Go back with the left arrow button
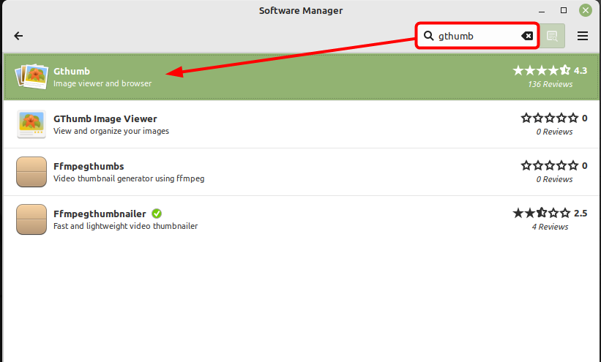 tap(18, 36)
